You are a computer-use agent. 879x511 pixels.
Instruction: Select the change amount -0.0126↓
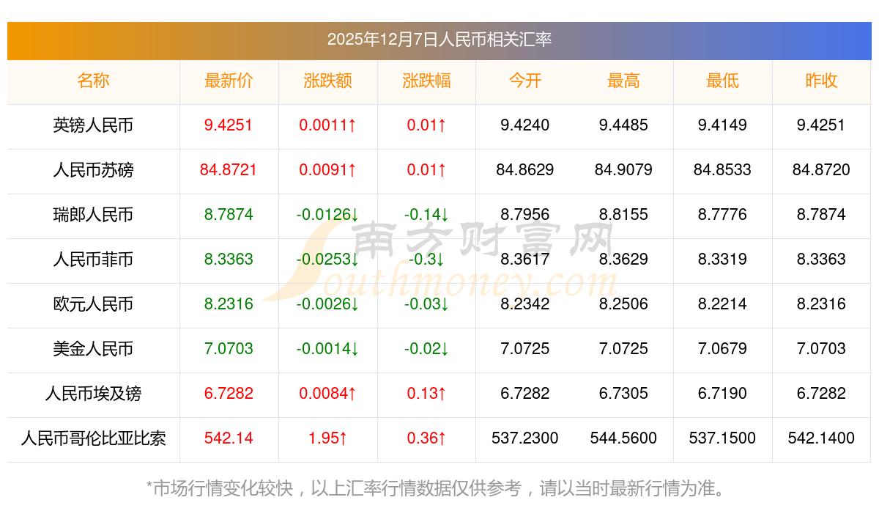tap(327, 215)
